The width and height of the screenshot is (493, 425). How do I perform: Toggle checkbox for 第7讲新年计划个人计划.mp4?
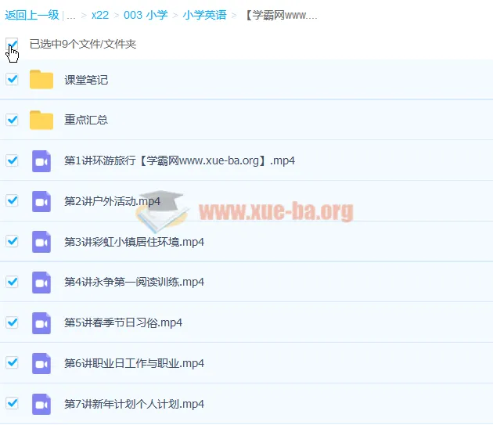coord(12,403)
